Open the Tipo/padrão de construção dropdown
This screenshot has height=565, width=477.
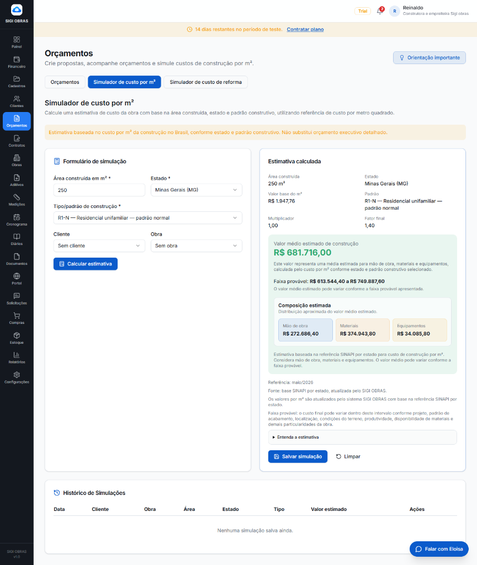pos(148,218)
